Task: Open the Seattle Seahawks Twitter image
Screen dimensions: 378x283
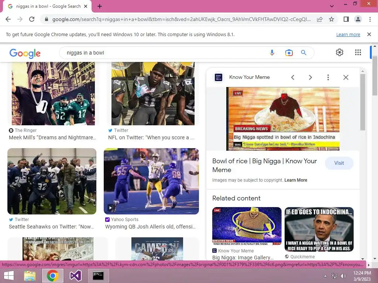Action: click(x=52, y=181)
